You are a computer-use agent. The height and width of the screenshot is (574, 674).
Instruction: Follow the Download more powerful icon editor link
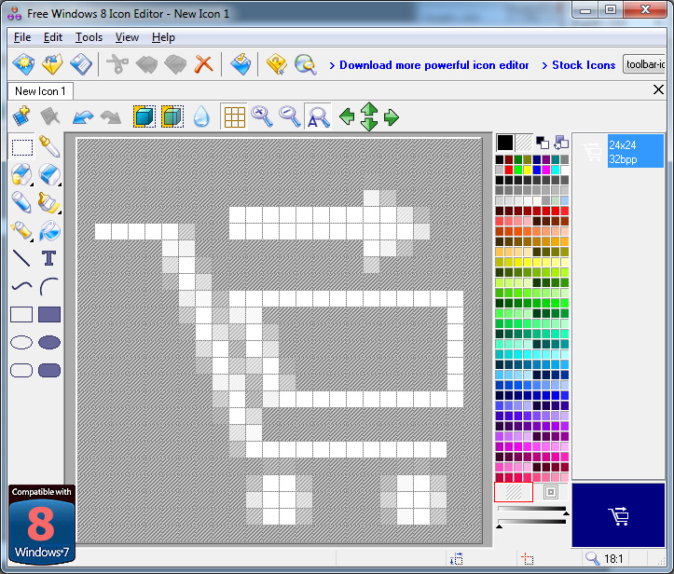tap(433, 65)
